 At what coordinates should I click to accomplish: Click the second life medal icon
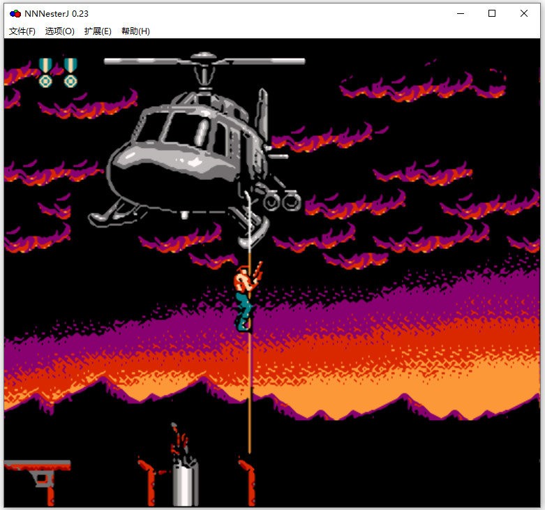pyautogui.click(x=70, y=73)
